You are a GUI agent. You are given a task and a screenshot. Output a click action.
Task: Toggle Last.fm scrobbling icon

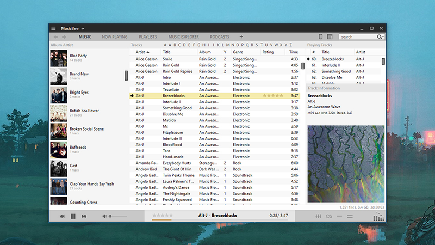[329, 216]
